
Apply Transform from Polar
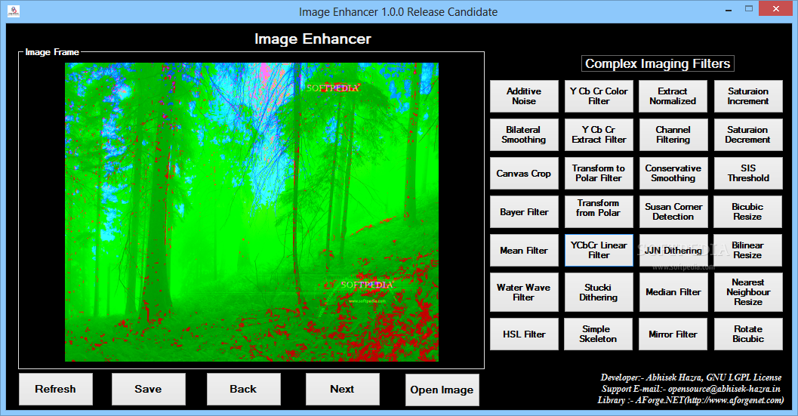point(599,212)
